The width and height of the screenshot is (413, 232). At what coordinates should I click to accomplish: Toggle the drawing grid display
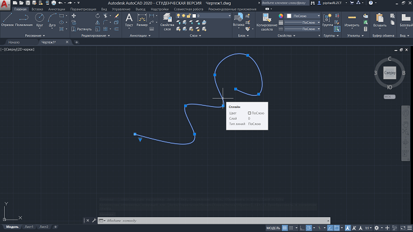pos(285,228)
